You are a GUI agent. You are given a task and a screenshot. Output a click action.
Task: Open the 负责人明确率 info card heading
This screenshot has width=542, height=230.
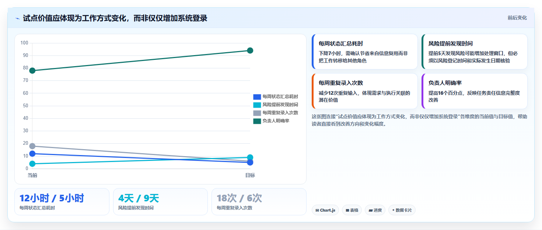coord(445,83)
